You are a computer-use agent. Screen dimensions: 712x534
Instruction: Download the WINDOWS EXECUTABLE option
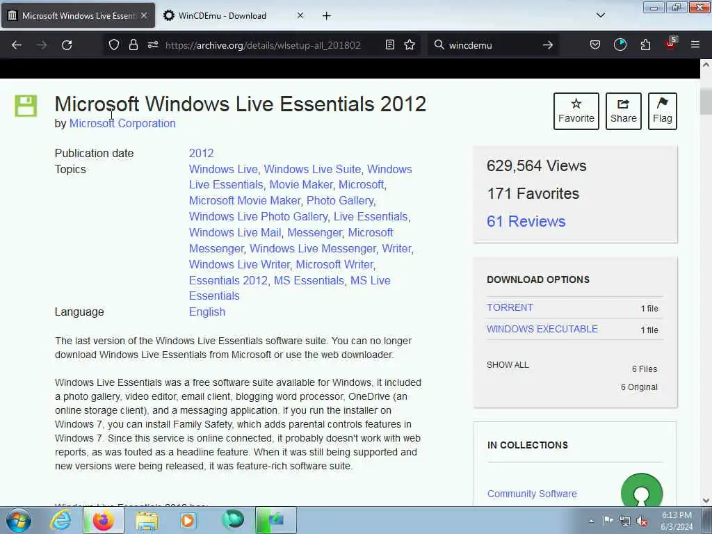tap(542, 329)
